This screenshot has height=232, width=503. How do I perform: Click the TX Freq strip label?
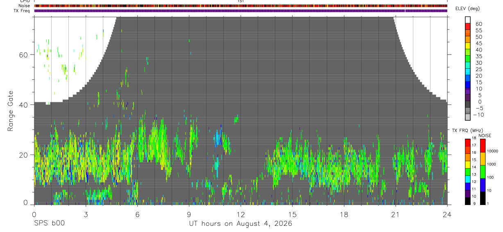coord(22,11)
